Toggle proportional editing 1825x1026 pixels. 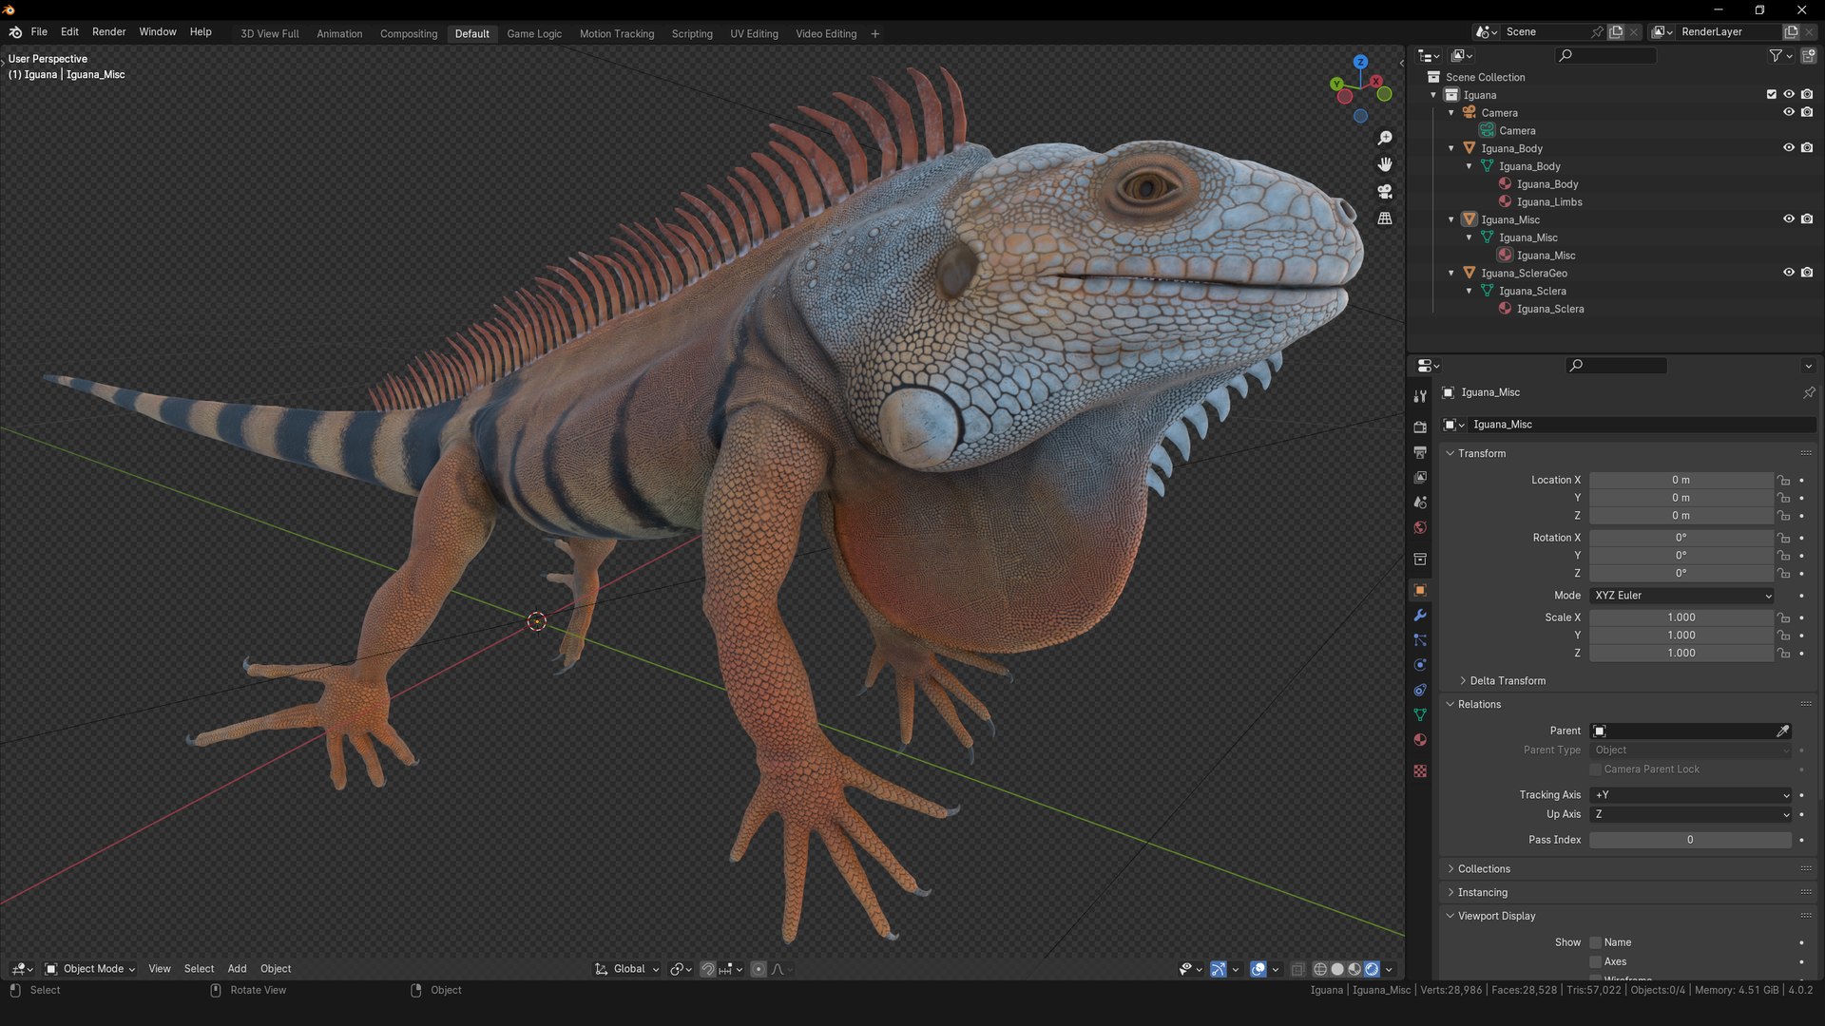tap(758, 969)
